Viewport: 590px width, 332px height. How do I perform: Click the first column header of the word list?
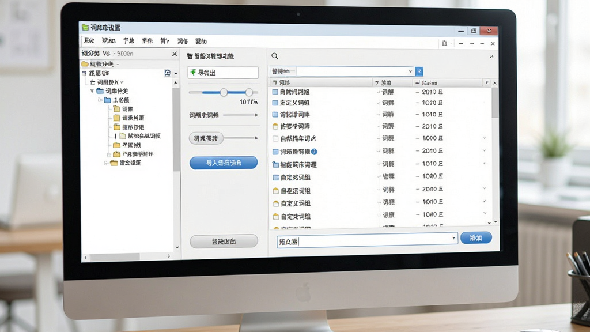click(x=321, y=82)
